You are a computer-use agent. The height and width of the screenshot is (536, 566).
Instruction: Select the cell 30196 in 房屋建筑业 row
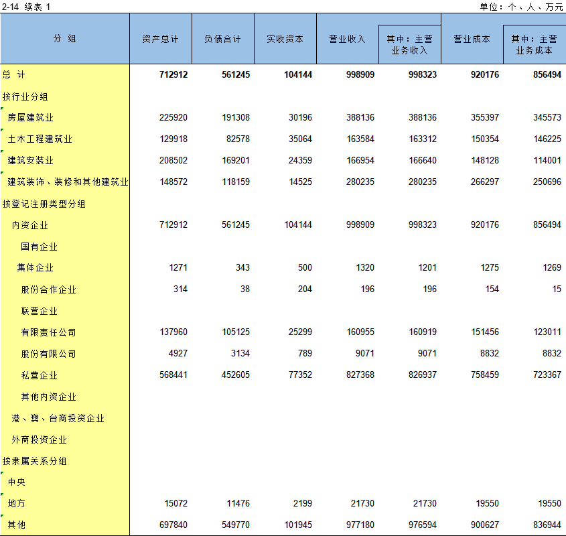pyautogui.click(x=300, y=117)
